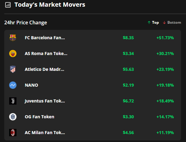Switch to the Bottom movers tab
186x142 pixels.
172,23
